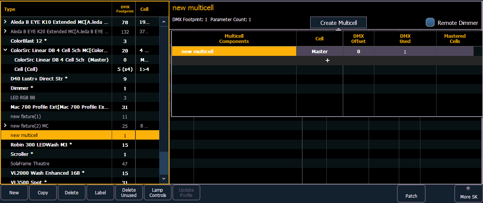Click the Type column header
The width and height of the screenshot is (483, 203).
(57, 9)
